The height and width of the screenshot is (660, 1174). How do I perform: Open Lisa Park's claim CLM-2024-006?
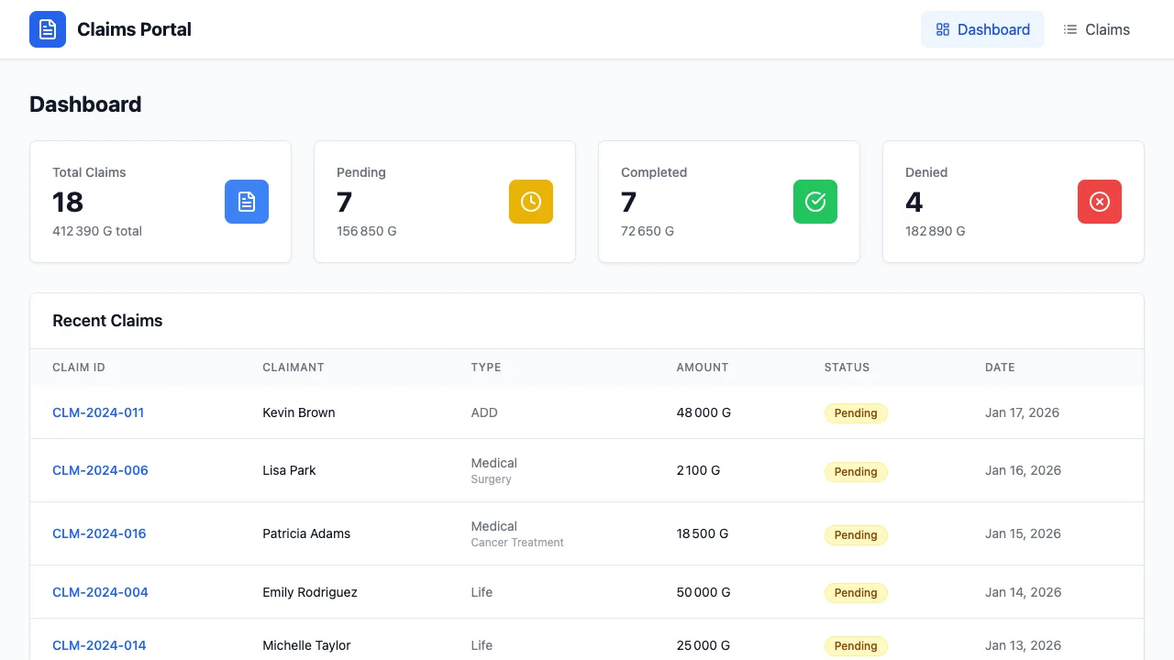tap(100, 470)
